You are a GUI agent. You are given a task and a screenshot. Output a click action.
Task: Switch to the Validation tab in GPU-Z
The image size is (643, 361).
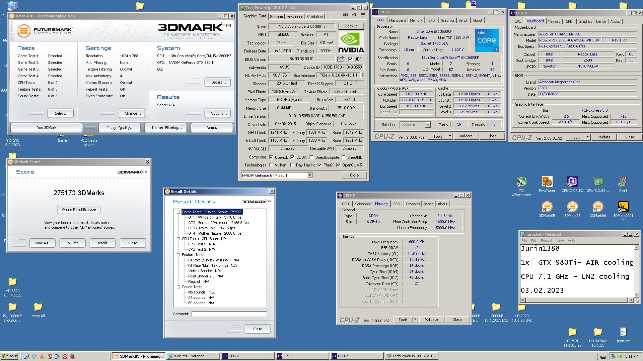[315, 16]
